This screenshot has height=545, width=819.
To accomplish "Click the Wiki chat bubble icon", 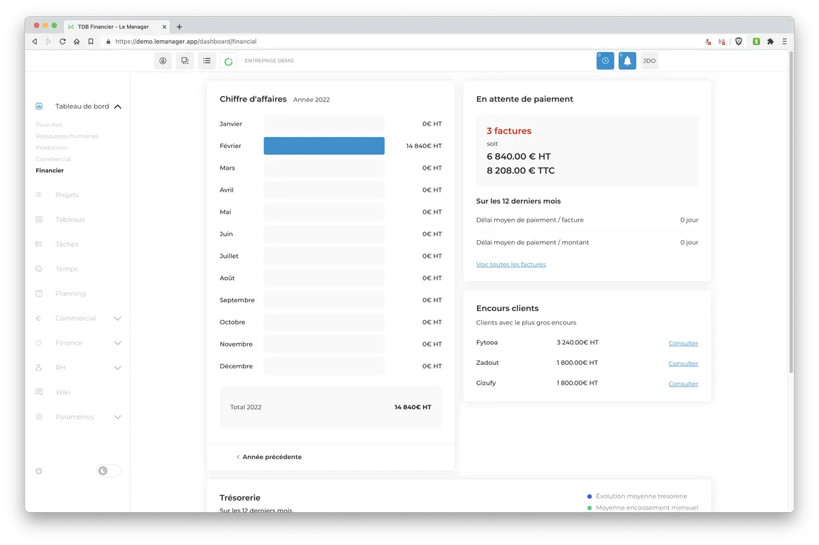I will tap(39, 392).
